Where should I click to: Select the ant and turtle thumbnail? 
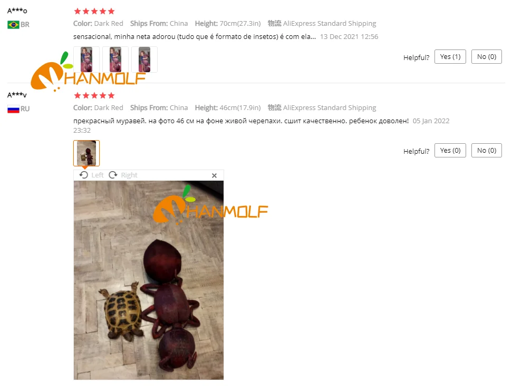click(86, 153)
